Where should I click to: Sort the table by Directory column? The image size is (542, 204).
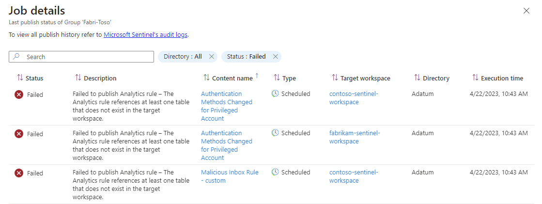tap(432, 78)
